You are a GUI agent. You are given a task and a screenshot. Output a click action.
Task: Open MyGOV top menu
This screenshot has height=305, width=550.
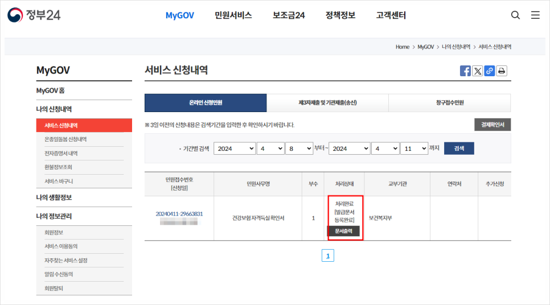(179, 15)
